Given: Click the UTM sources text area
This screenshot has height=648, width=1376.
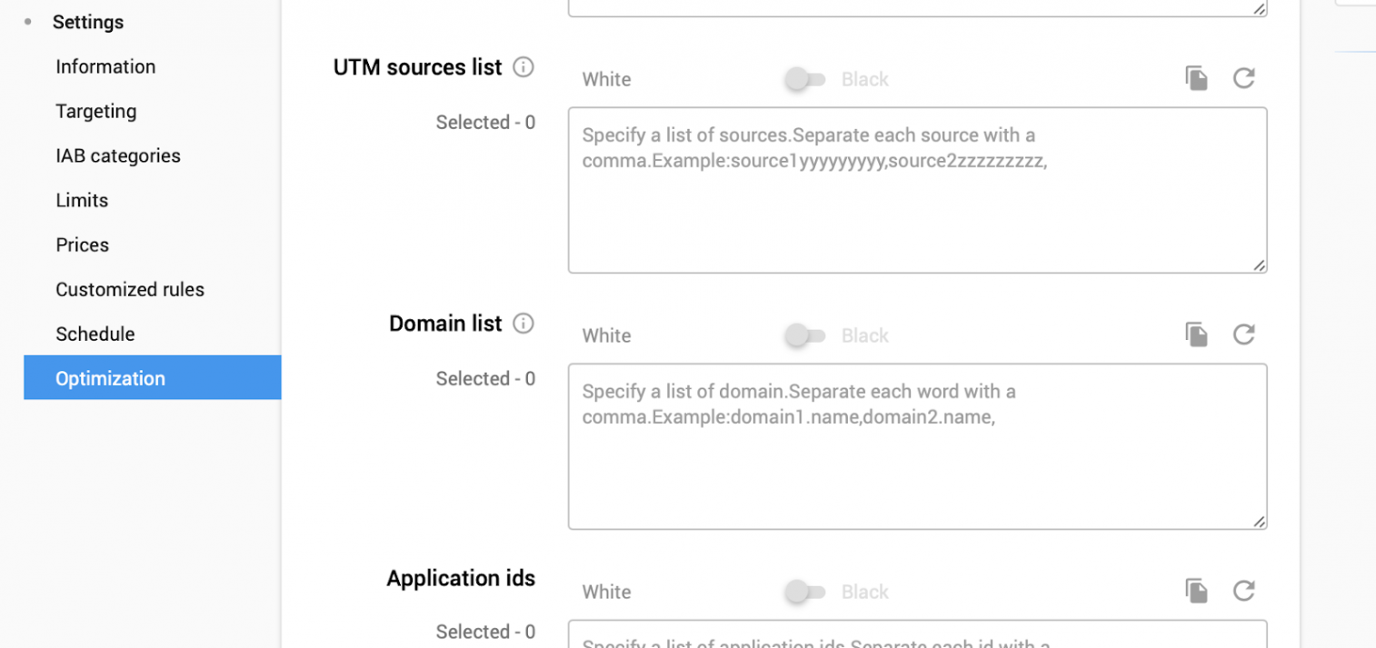Looking at the screenshot, I should [917, 190].
